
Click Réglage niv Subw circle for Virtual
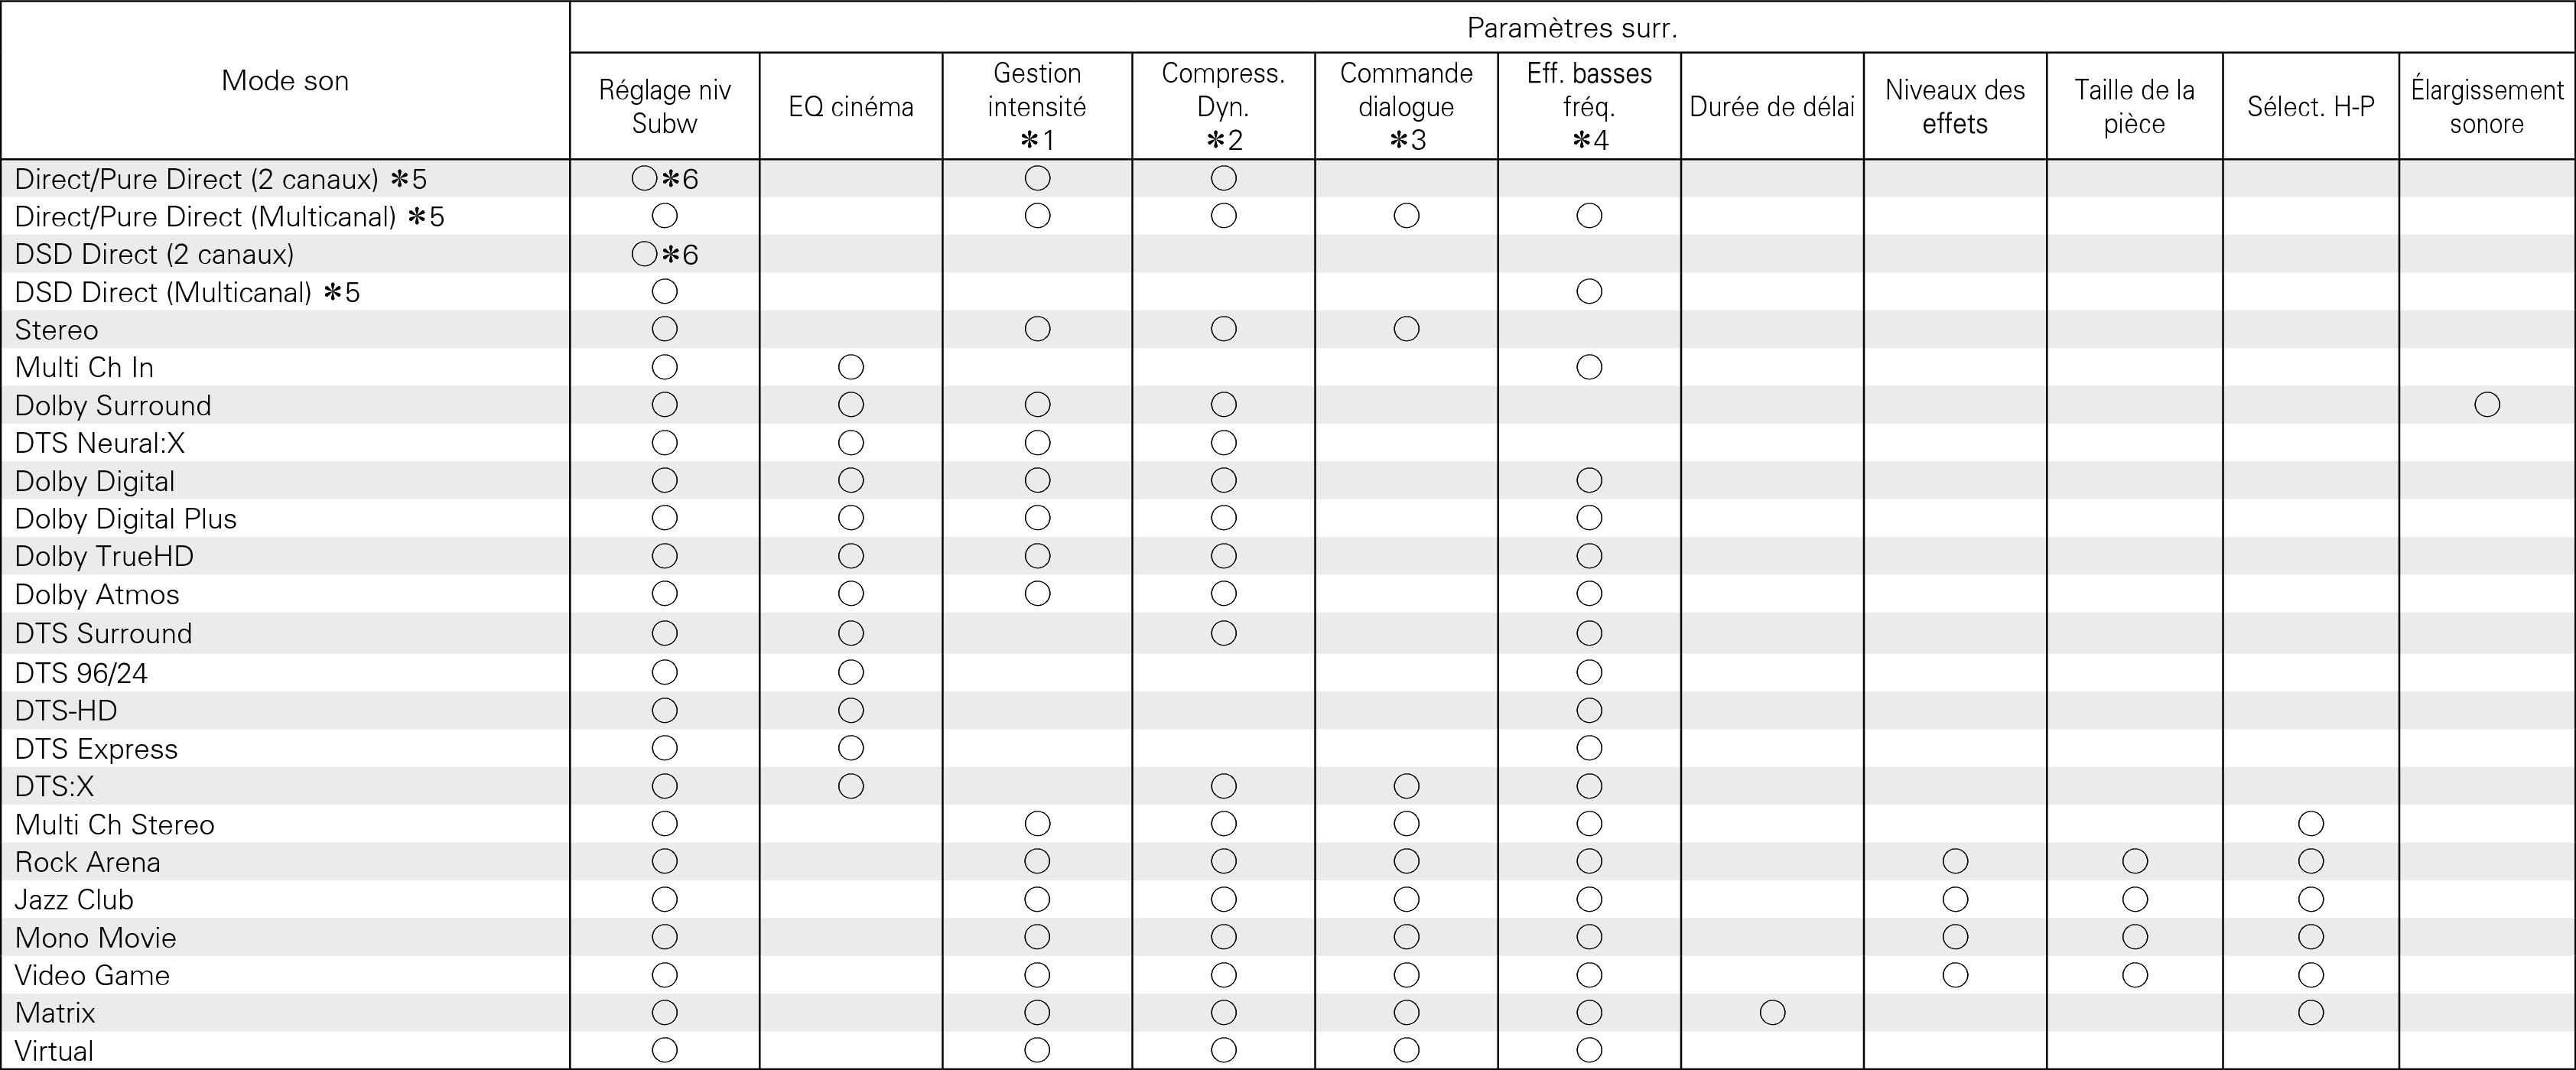point(664,1050)
